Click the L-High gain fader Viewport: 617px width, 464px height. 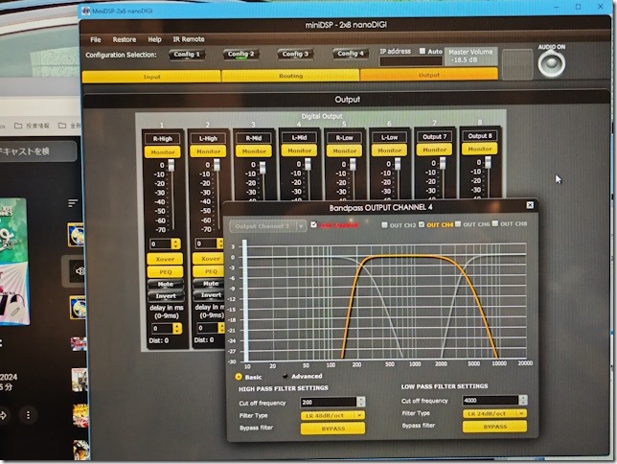[217, 165]
